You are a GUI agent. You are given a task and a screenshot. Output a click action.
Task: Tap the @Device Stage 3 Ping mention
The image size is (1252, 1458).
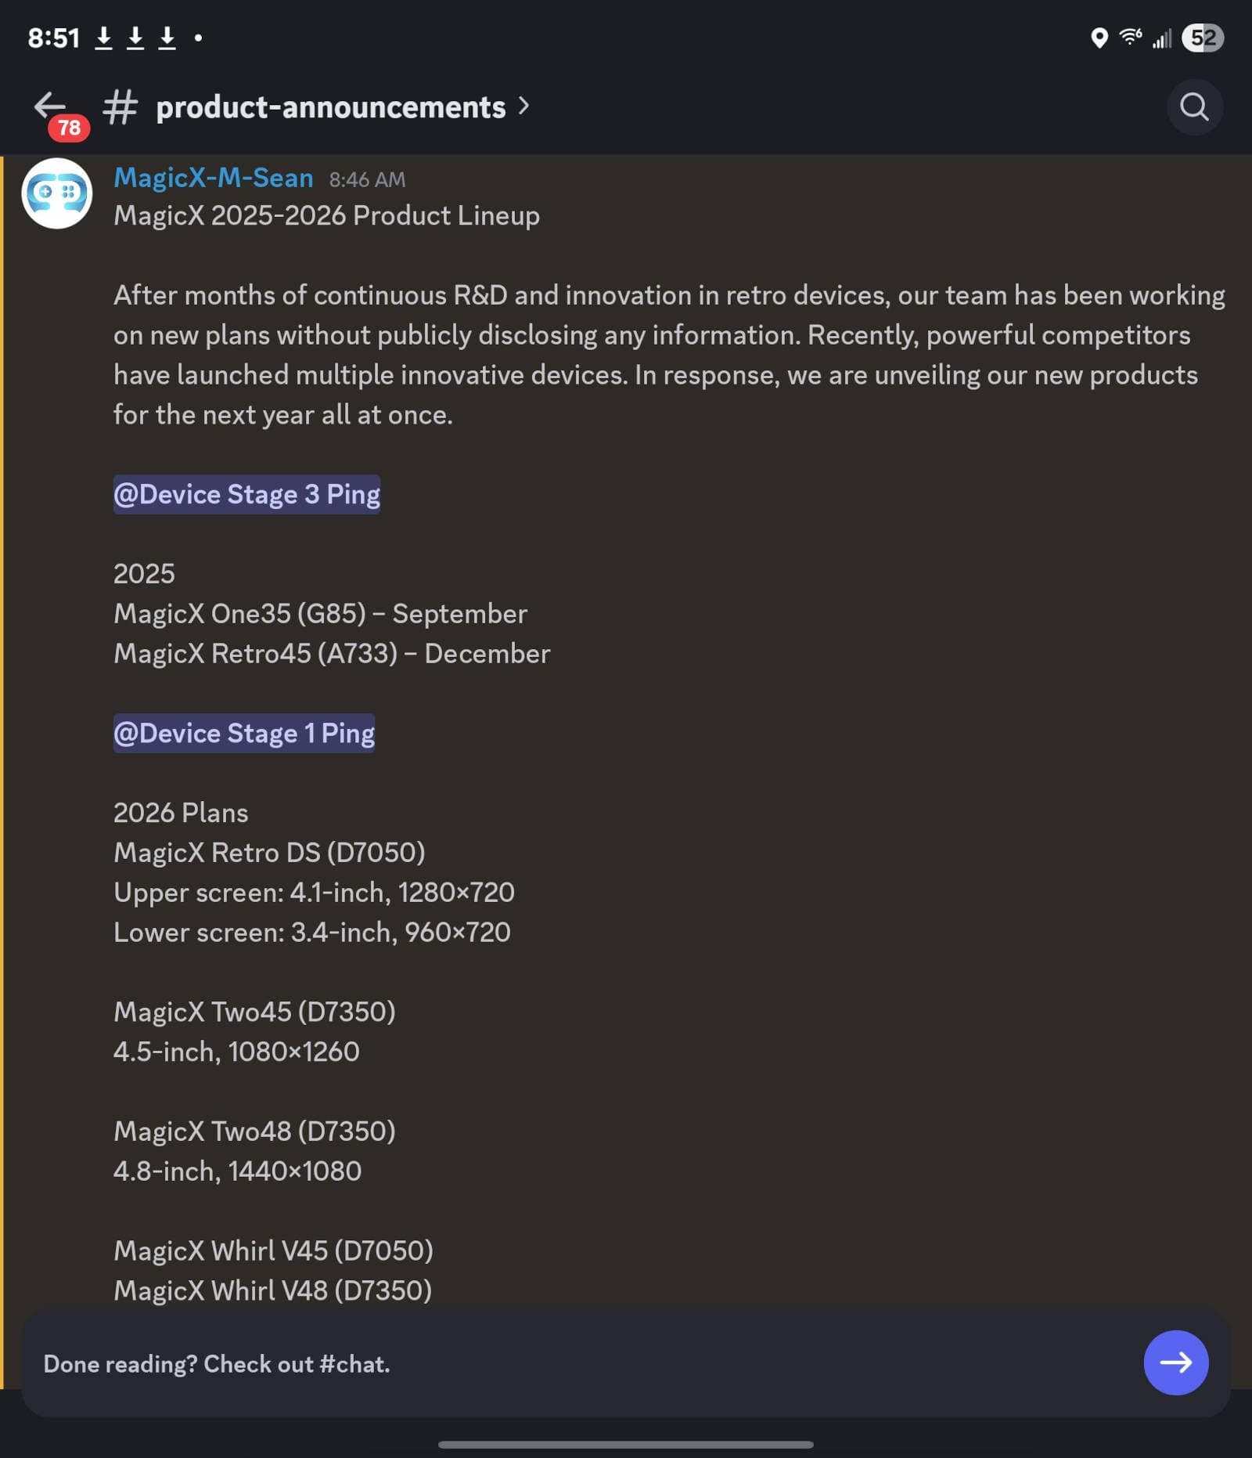click(x=246, y=494)
